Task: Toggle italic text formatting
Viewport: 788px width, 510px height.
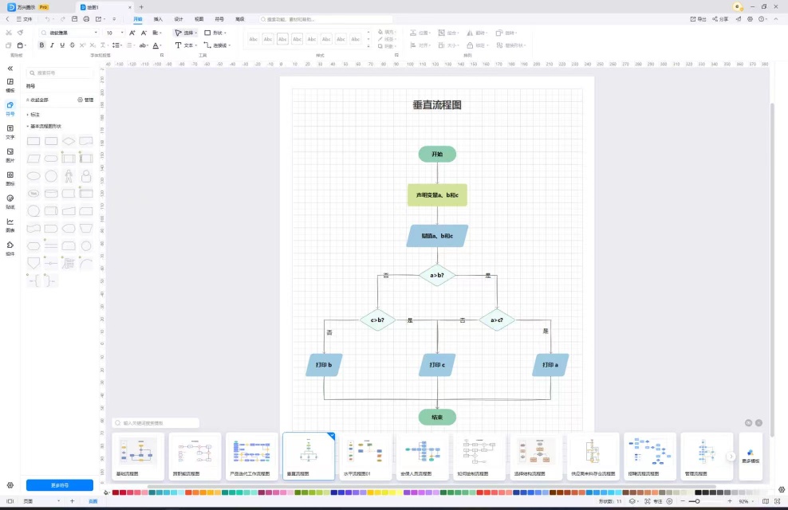Action: pyautogui.click(x=52, y=45)
